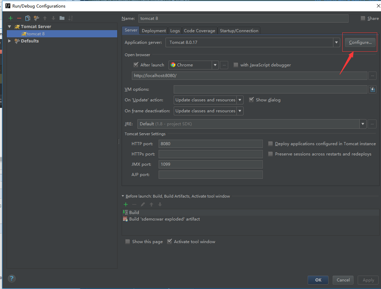Image resolution: width=381 pixels, height=289 pixels.
Task: Open On frame deactivation dropdown
Action: (x=240, y=111)
